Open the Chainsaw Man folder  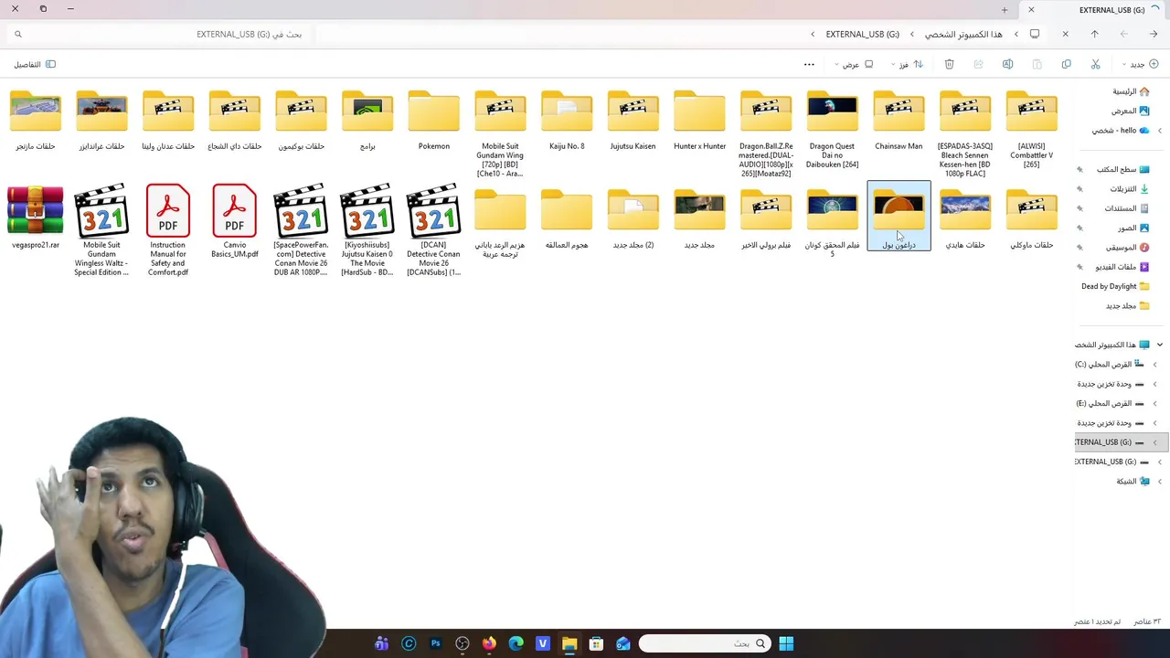899,121
